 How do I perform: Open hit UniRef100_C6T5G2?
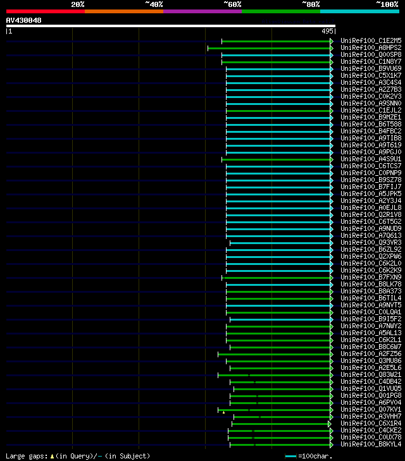pos(371,222)
